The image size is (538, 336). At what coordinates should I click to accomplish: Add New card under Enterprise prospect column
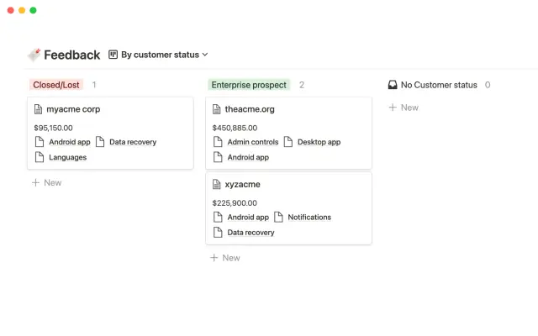(x=225, y=258)
